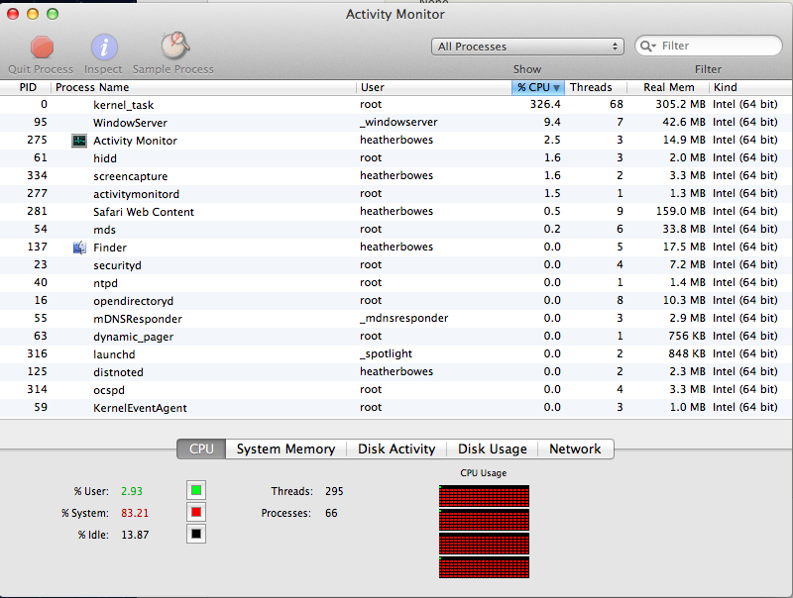793x598 pixels.
Task: Click the 326.4 CPU value
Action: (545, 105)
